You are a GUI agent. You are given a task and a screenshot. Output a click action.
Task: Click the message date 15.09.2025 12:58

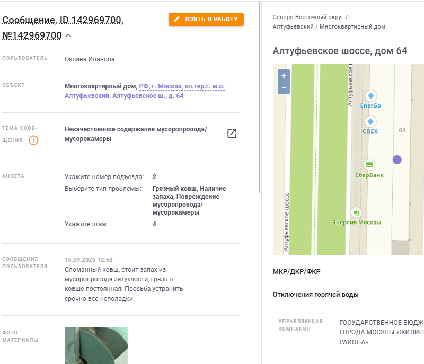pos(89,260)
